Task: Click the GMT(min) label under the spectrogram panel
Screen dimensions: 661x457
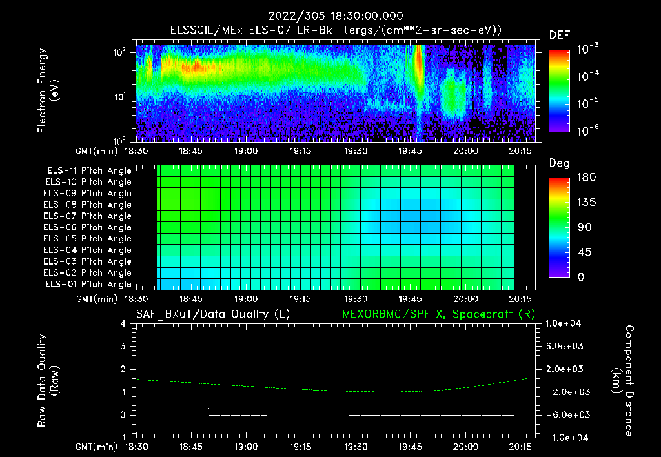Action: coord(97,151)
